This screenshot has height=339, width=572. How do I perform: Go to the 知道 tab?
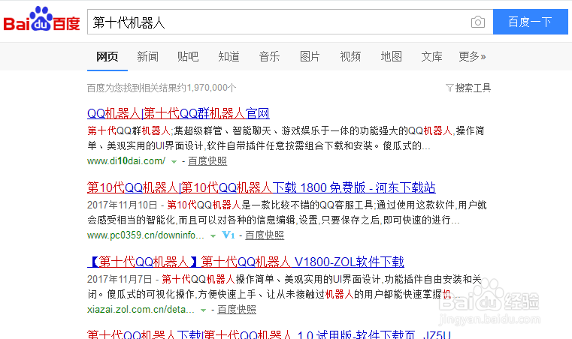coord(228,56)
